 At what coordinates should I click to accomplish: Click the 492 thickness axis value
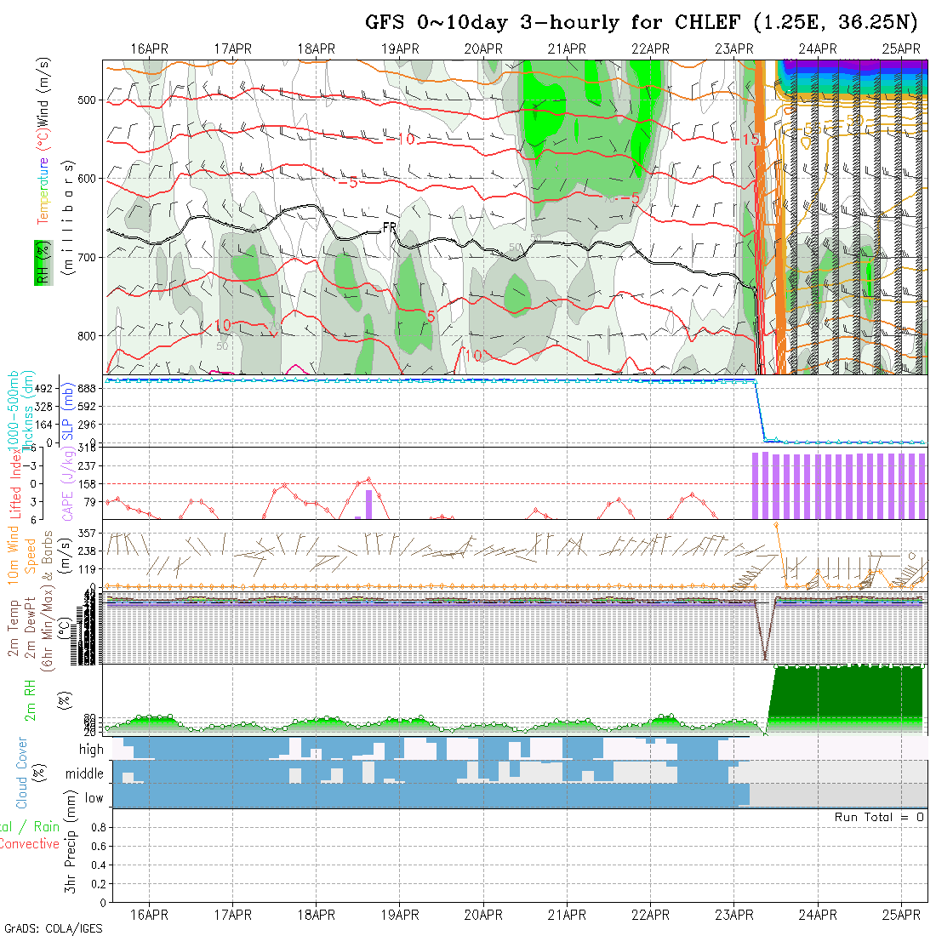[44, 389]
